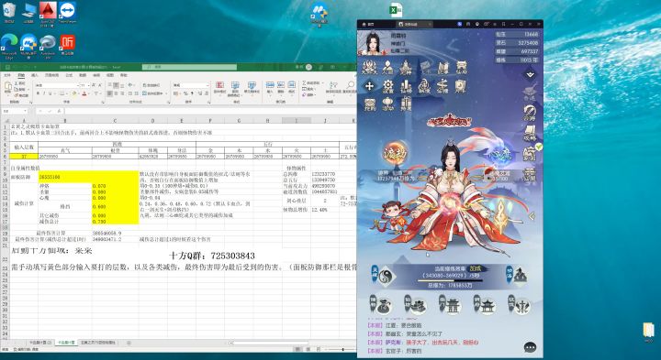Screen dimensions: 661x360
Task: Click the emulator home button in its title bar
Action: click(x=368, y=25)
